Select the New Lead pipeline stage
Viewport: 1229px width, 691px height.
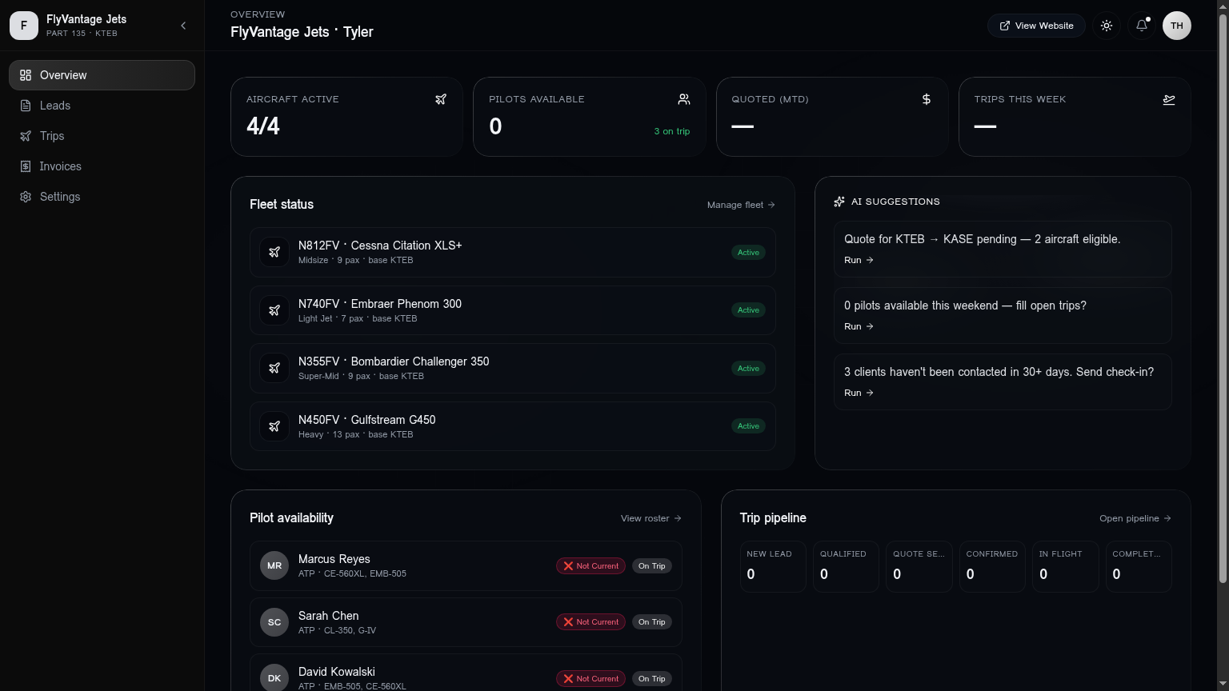(x=773, y=567)
